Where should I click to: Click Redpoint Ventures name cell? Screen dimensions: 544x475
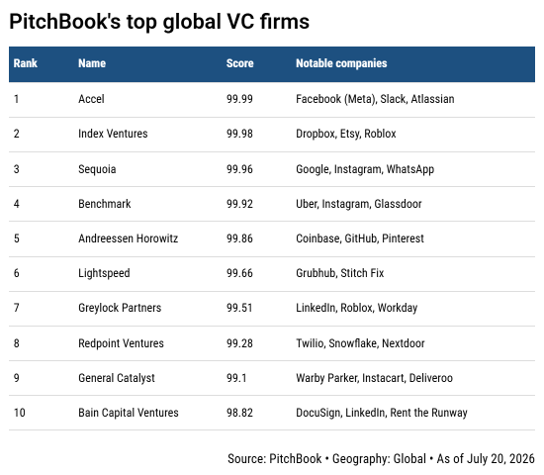click(x=121, y=343)
